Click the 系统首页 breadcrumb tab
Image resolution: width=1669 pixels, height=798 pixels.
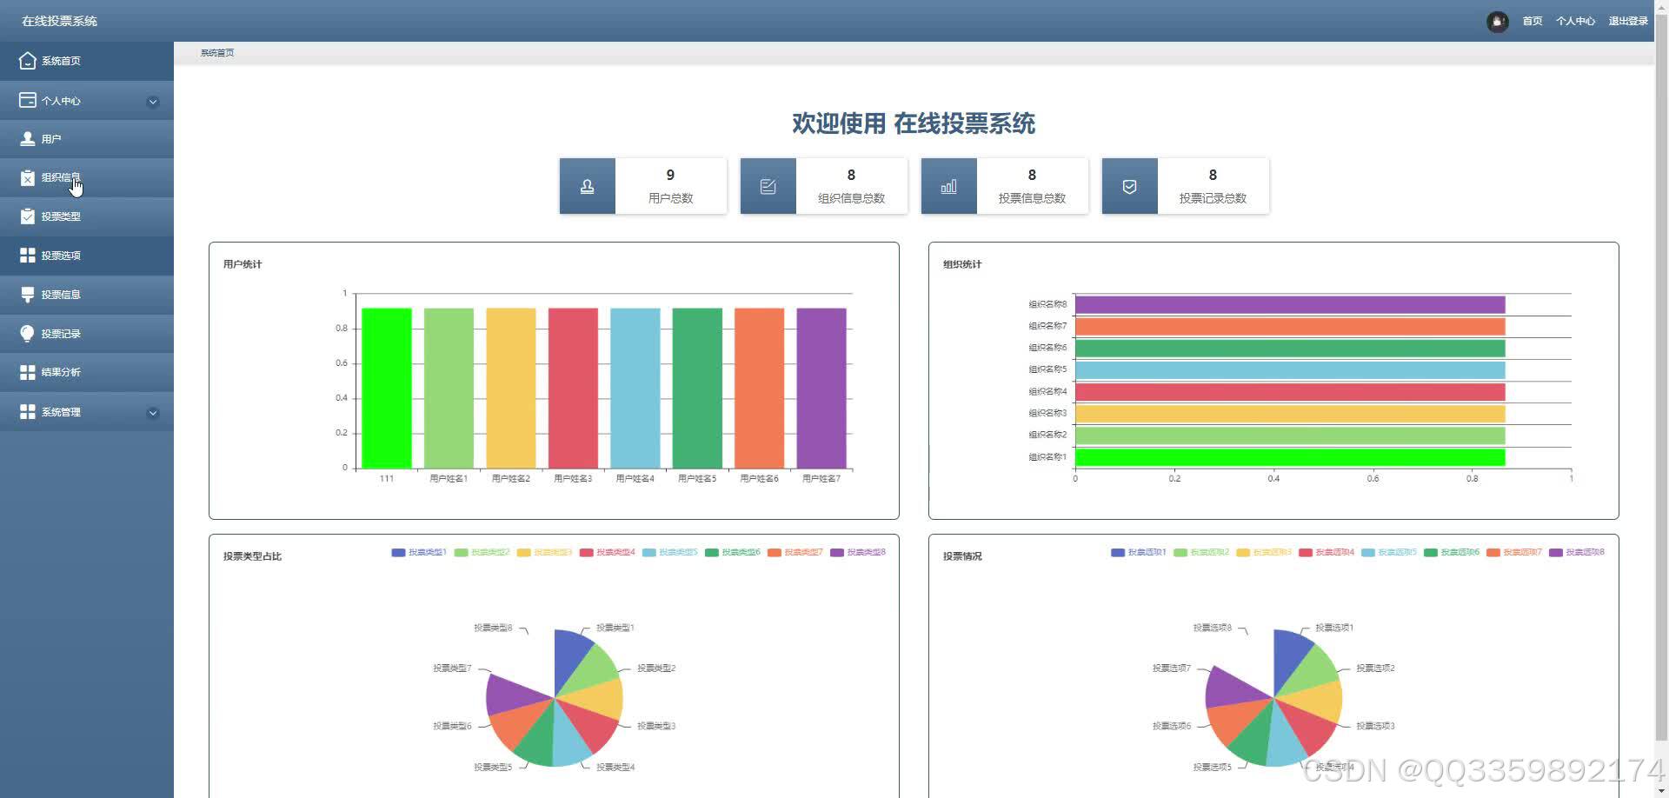217,53
